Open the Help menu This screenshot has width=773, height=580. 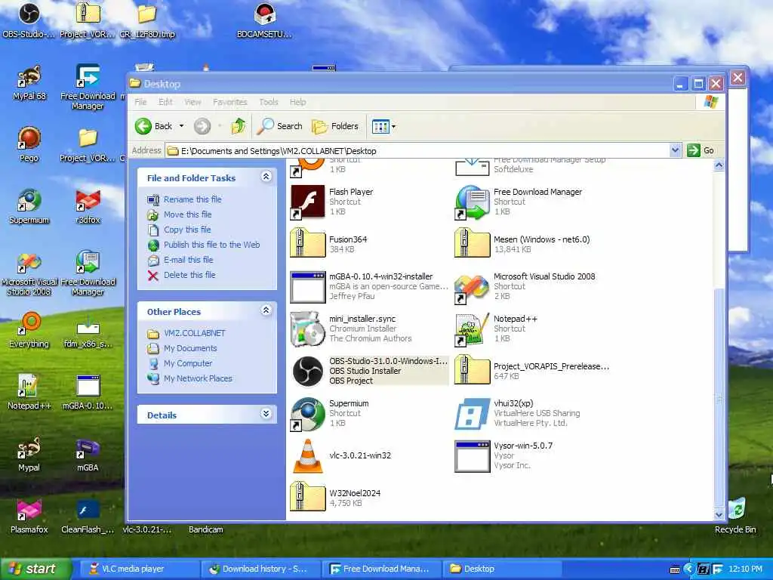pos(297,102)
